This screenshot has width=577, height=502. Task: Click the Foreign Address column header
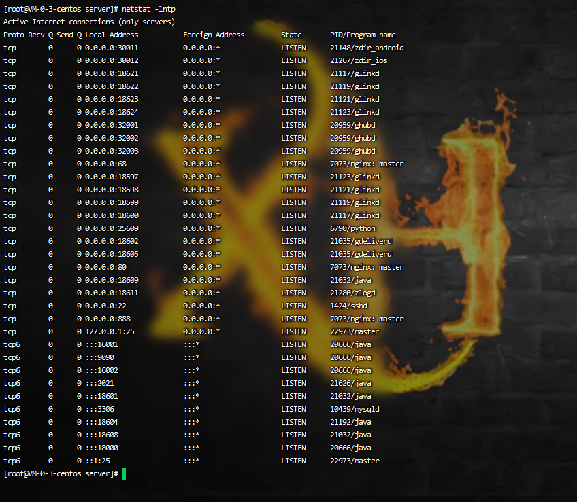click(214, 35)
